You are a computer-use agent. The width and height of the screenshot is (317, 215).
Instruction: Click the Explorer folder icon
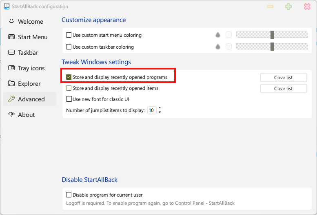11,83
